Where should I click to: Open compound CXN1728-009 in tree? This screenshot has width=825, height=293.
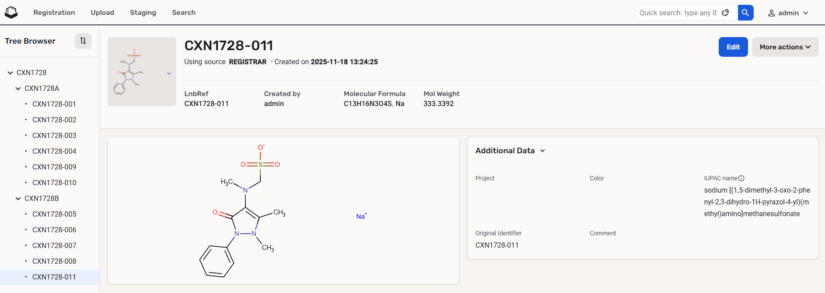[x=54, y=167]
